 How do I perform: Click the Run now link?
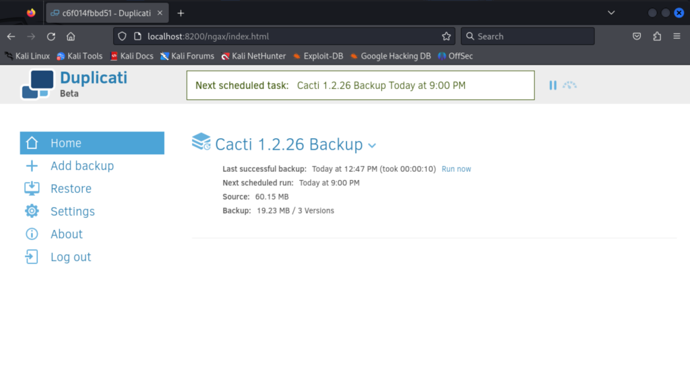tap(456, 169)
